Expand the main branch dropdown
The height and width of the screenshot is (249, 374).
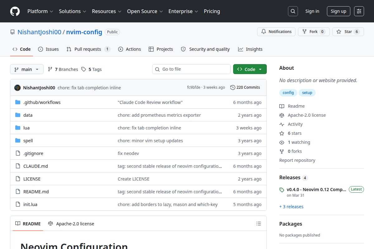click(26, 69)
